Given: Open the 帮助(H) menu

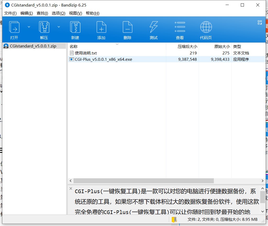Looking at the screenshot, I should click(92, 13).
